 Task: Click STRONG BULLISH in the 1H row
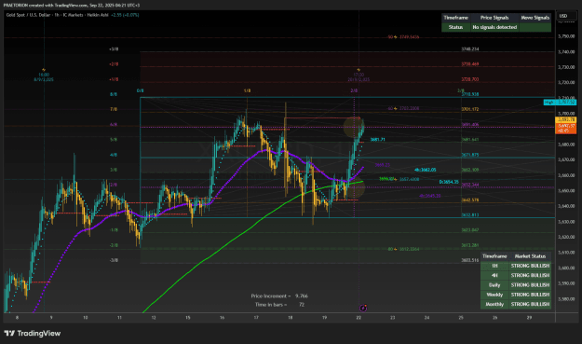[x=530, y=266]
